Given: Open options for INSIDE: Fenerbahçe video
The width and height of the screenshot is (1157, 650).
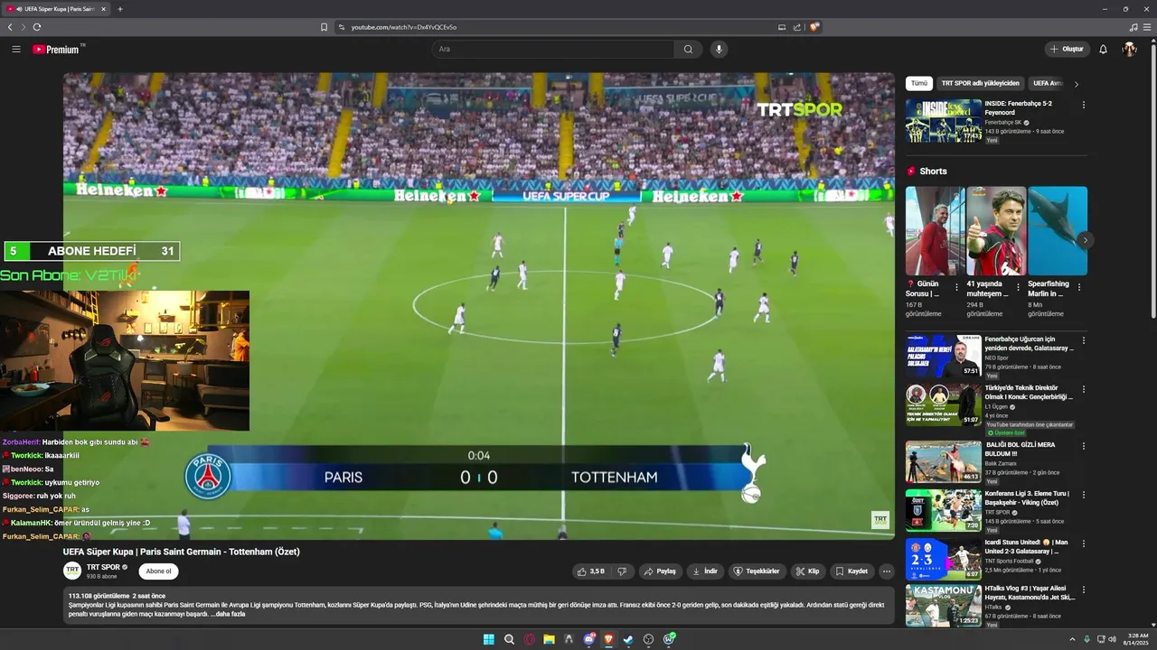Looking at the screenshot, I should point(1084,105).
